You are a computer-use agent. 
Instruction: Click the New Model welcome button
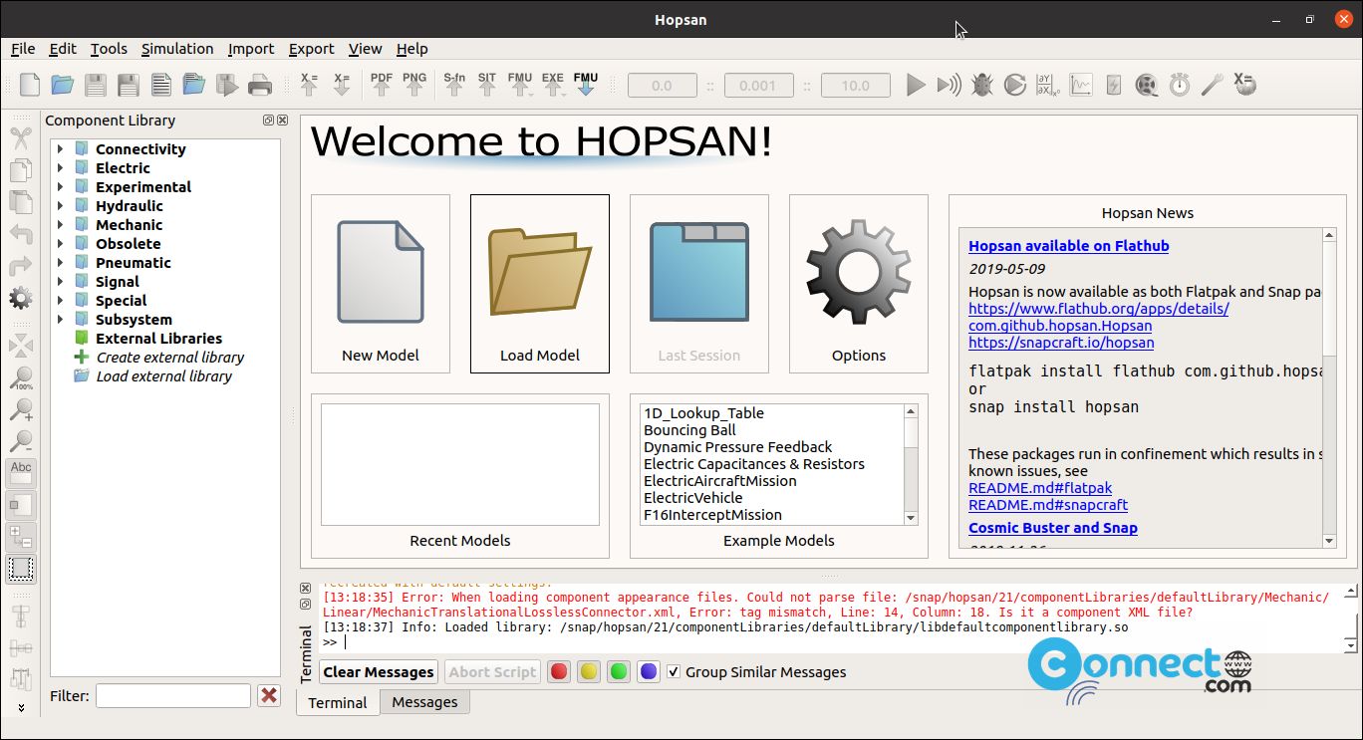[x=381, y=284]
